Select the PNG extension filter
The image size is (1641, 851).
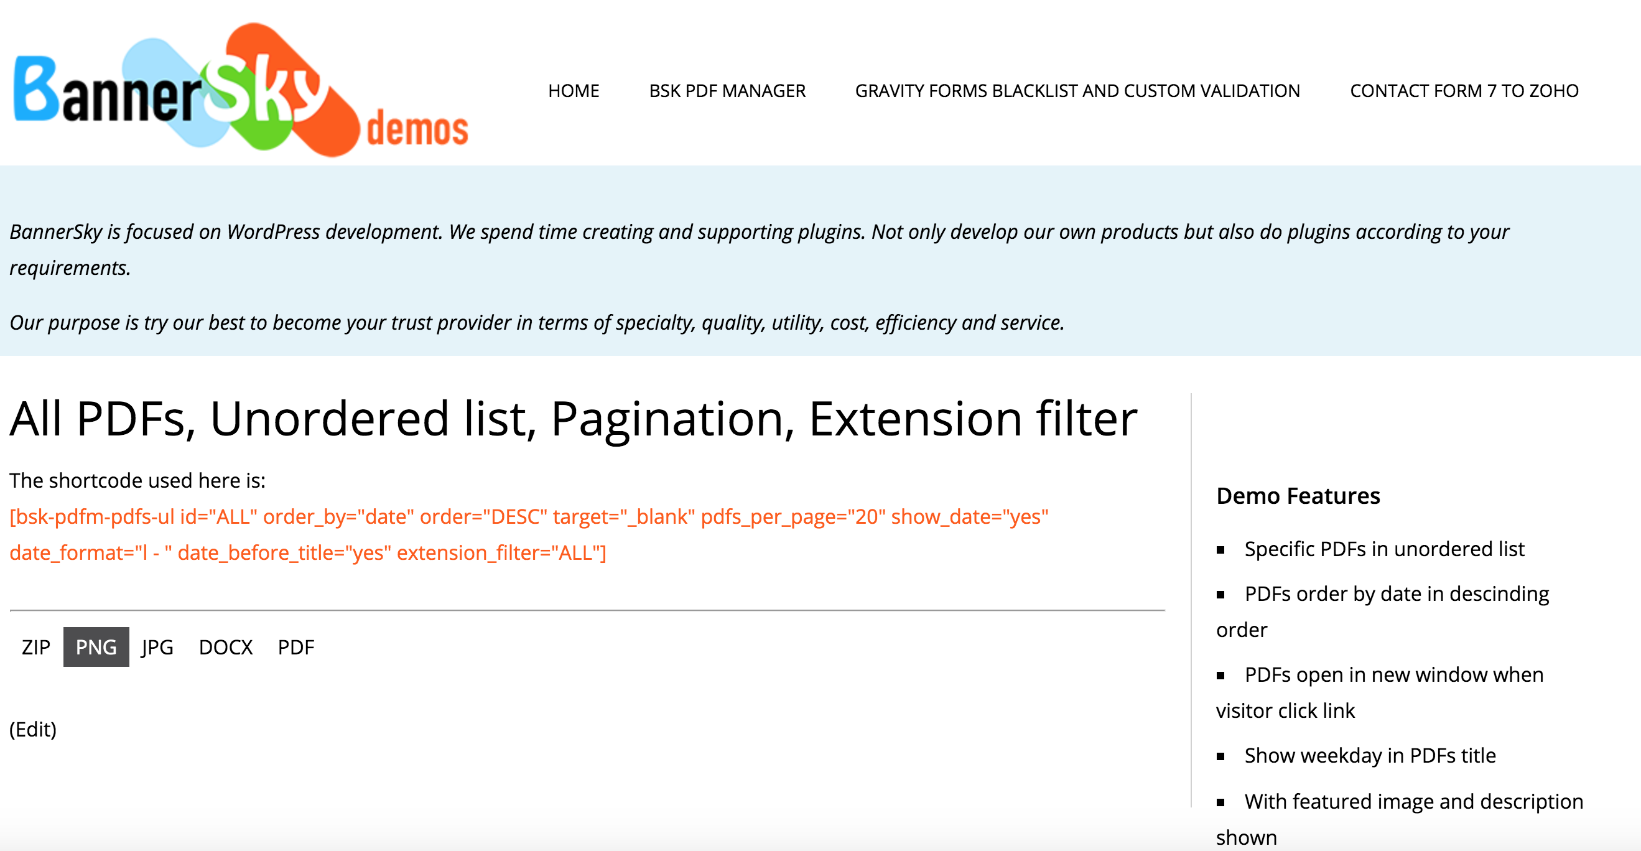click(x=96, y=647)
